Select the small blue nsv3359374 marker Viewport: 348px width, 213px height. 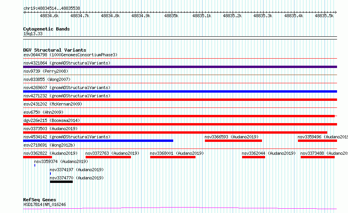(35, 165)
